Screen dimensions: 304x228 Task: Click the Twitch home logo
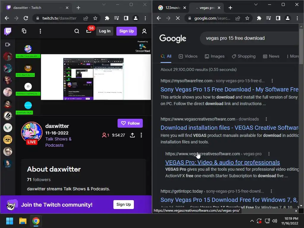point(8,31)
